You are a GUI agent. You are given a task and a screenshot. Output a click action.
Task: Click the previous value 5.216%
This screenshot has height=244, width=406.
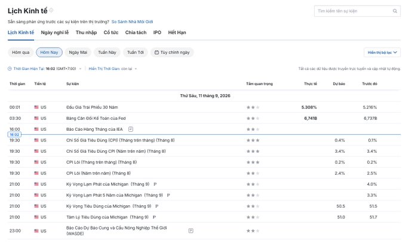tap(370, 107)
